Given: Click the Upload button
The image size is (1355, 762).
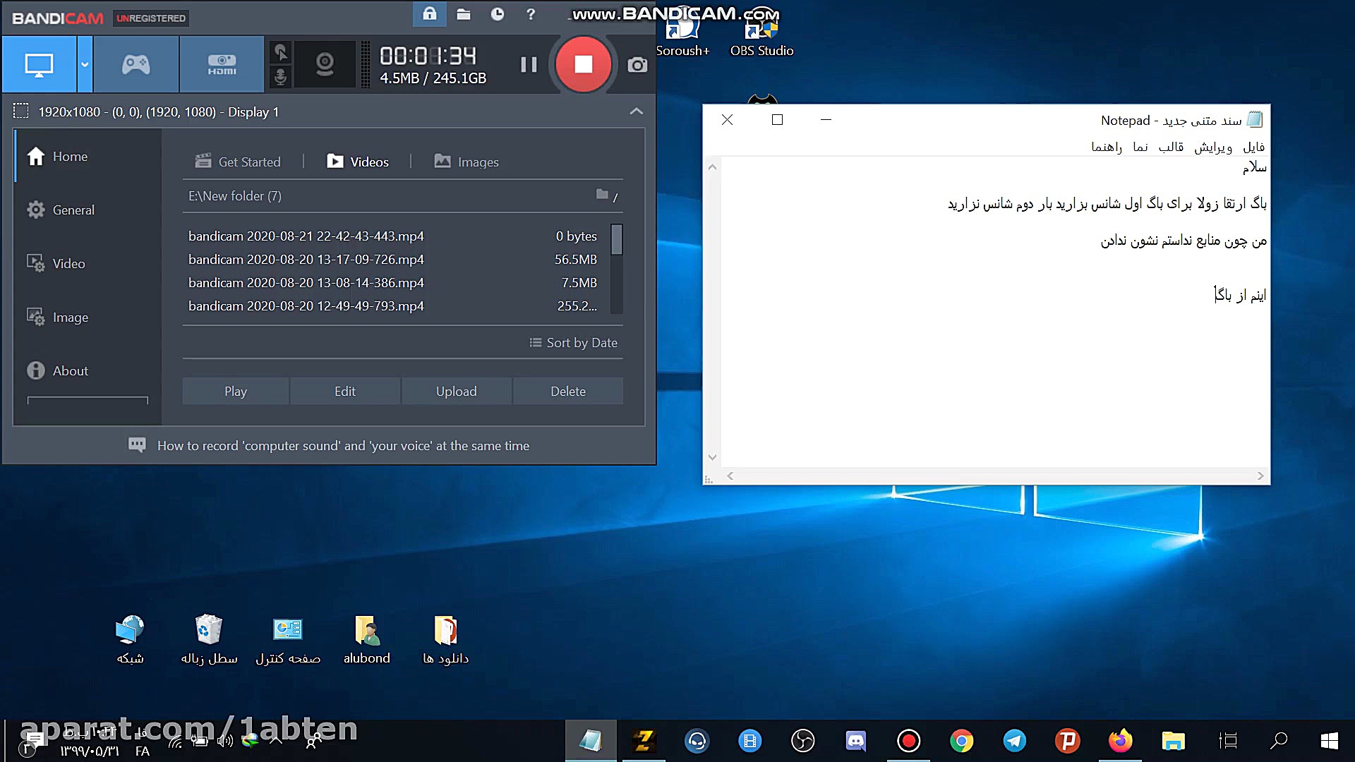Looking at the screenshot, I should [x=456, y=392].
